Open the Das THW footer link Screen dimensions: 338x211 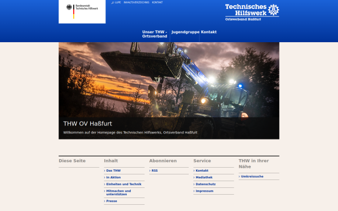pos(113,170)
